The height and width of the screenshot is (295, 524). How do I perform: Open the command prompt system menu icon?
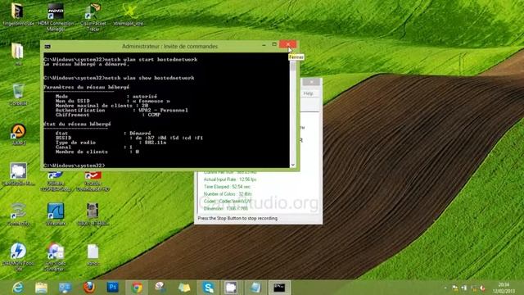coord(47,47)
